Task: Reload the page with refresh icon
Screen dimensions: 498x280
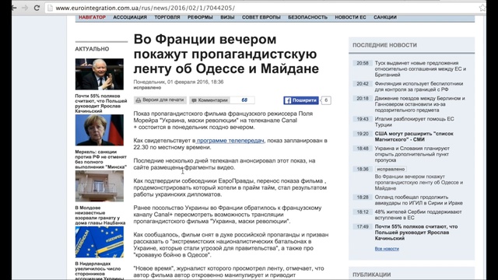Action: click(x=37, y=8)
